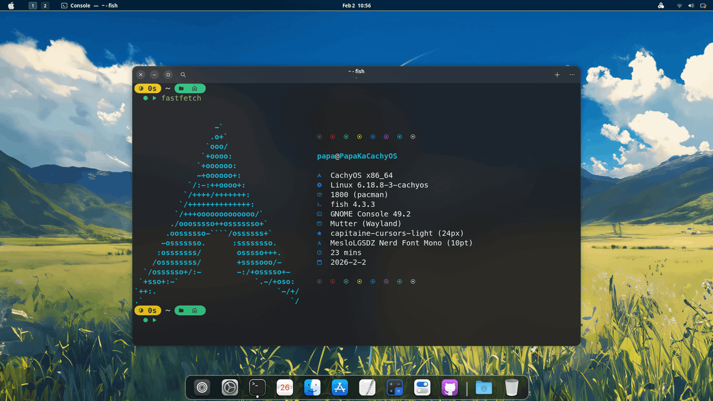Click the clock icon beside '23 mins'

(319, 252)
